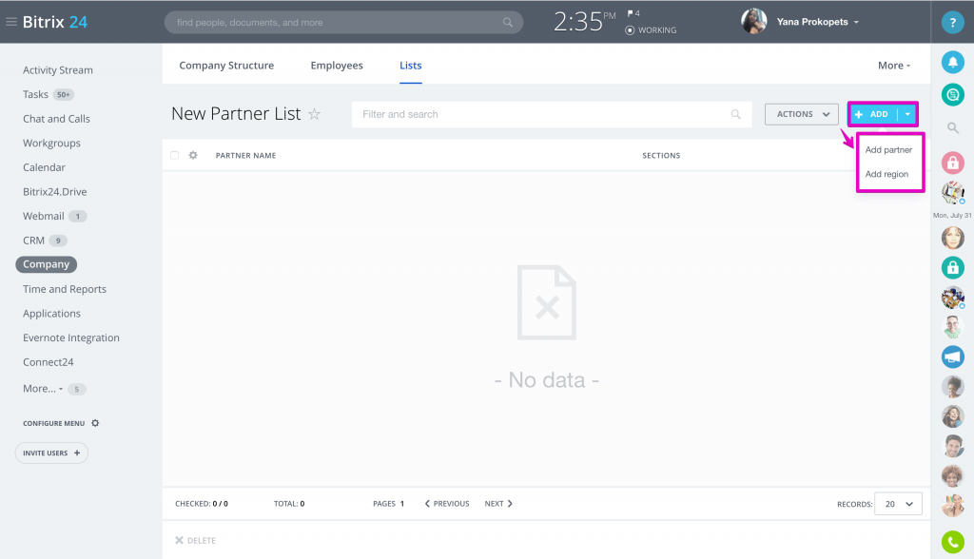Open Applications in left menu
974x559 pixels.
(51, 313)
